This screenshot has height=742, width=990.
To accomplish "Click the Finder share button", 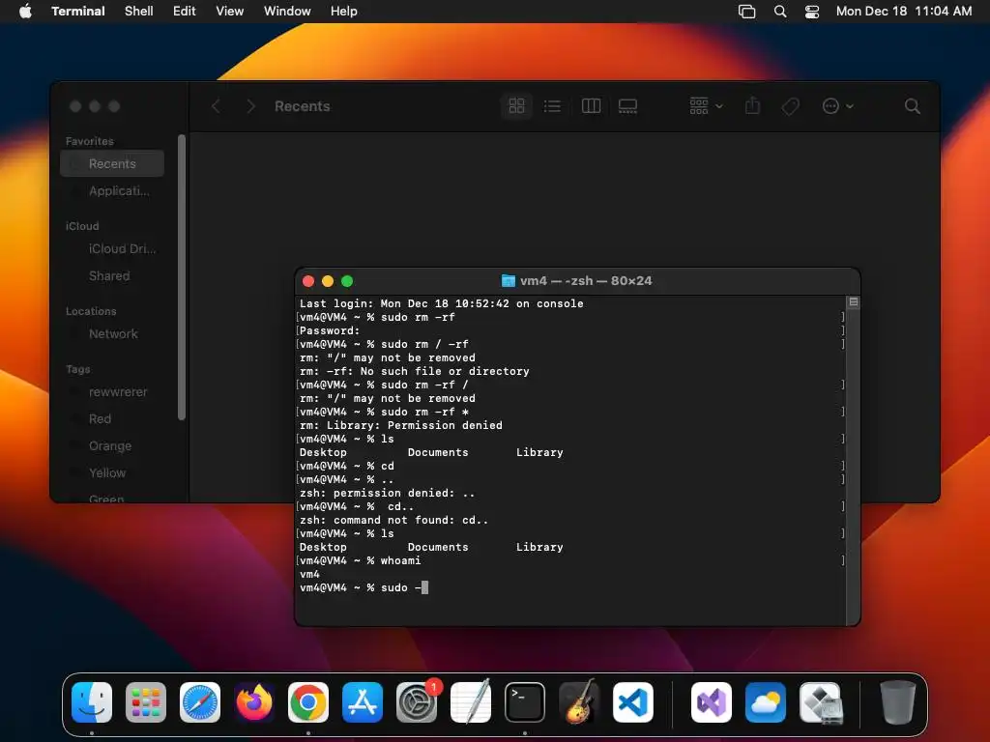I will 752,106.
